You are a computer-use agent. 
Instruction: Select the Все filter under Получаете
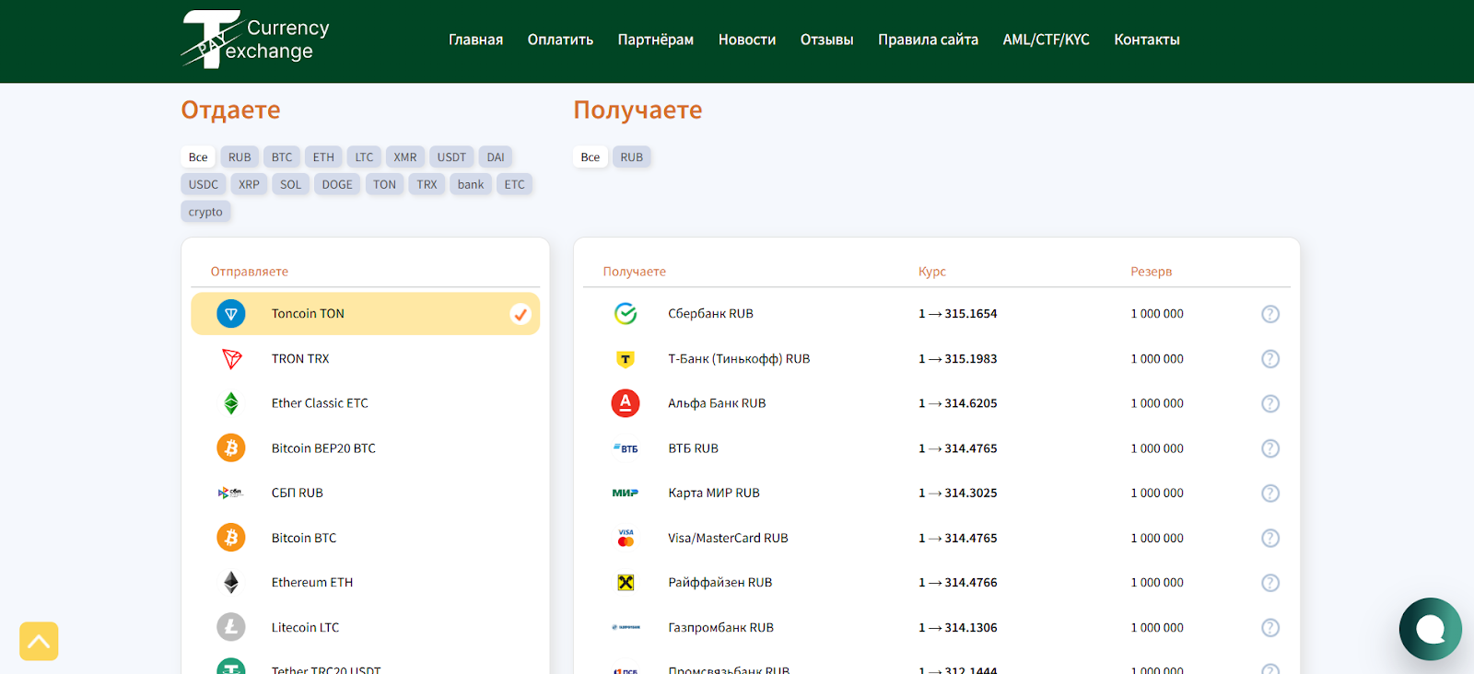pyautogui.click(x=591, y=157)
